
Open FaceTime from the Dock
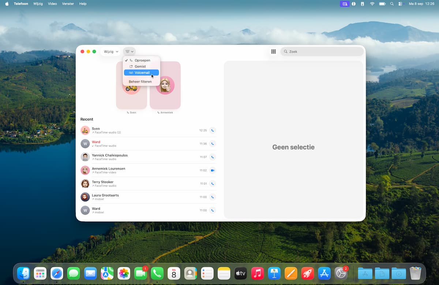coord(140,273)
